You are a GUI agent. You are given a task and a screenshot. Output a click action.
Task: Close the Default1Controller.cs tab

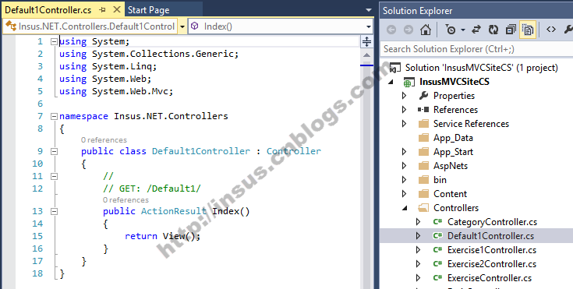click(x=117, y=10)
